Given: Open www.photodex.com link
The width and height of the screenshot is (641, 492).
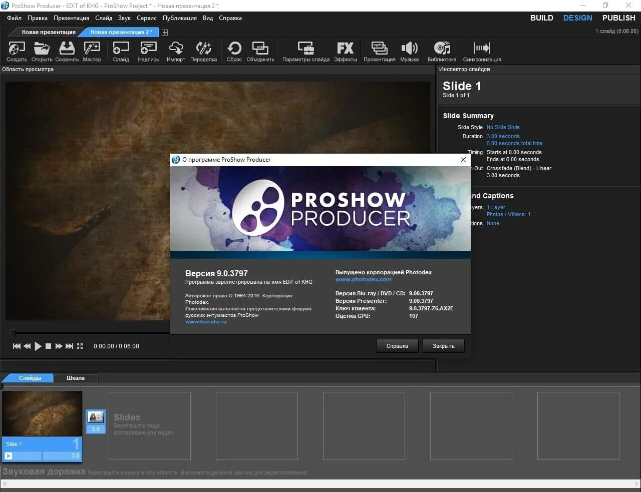Looking at the screenshot, I should point(364,279).
